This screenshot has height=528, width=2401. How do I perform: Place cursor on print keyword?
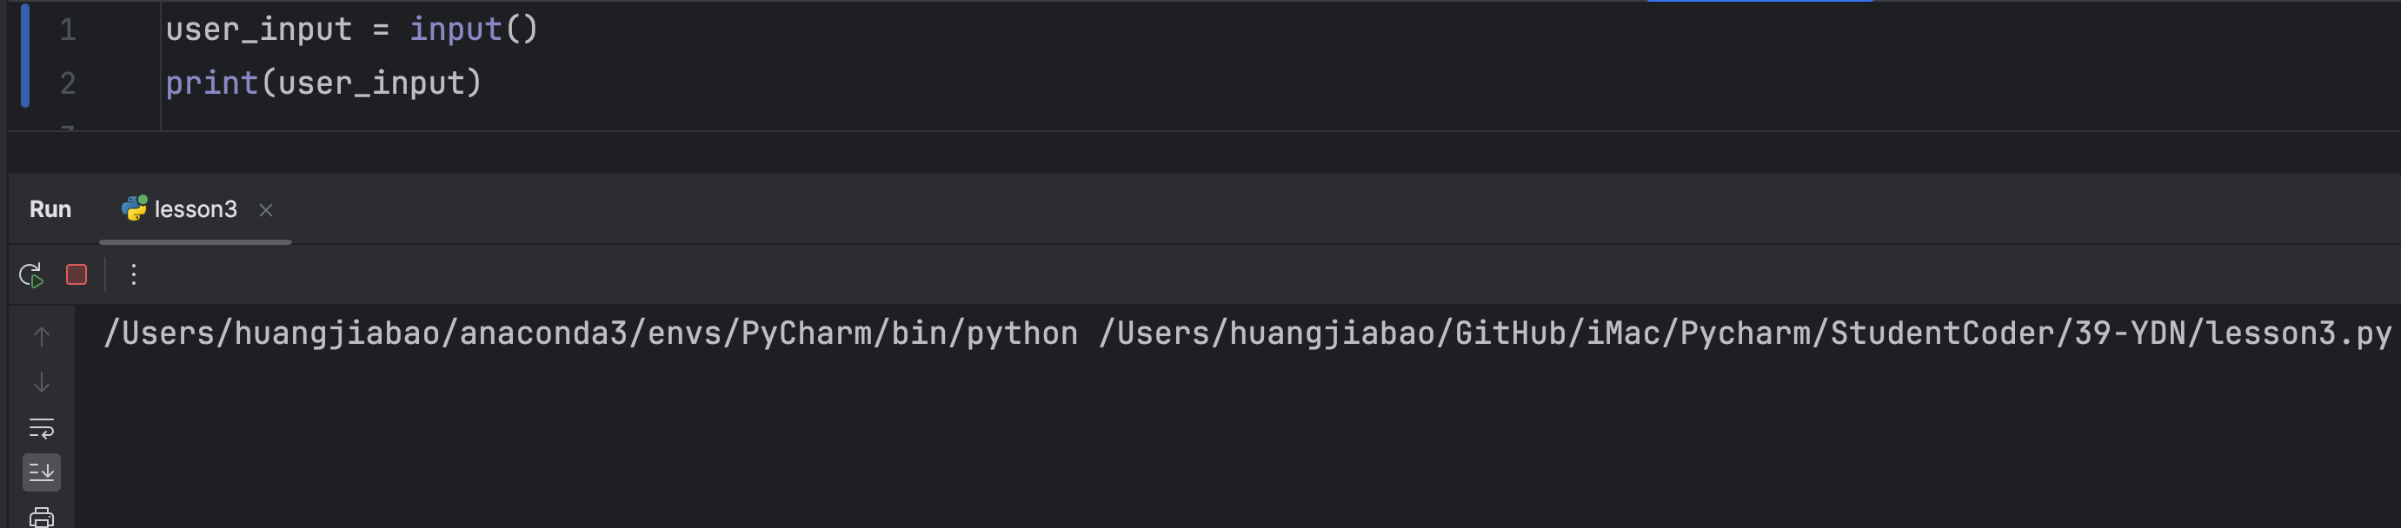tap(211, 84)
